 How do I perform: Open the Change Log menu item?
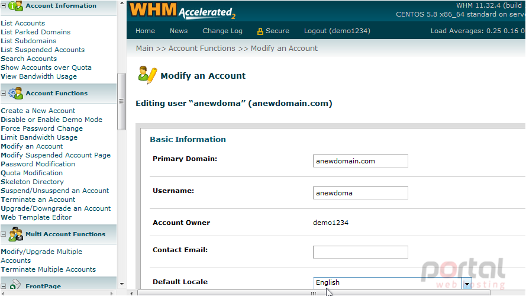(222, 31)
